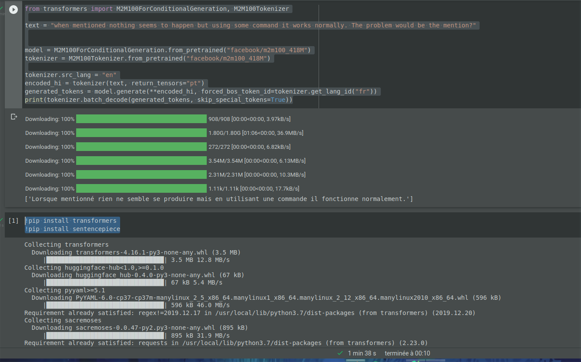Click the 'Collecting transformers' output line

point(66,244)
